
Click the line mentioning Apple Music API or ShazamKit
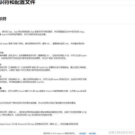click(39, 124)
